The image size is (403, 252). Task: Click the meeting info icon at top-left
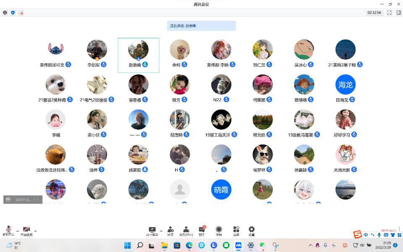pos(5,13)
